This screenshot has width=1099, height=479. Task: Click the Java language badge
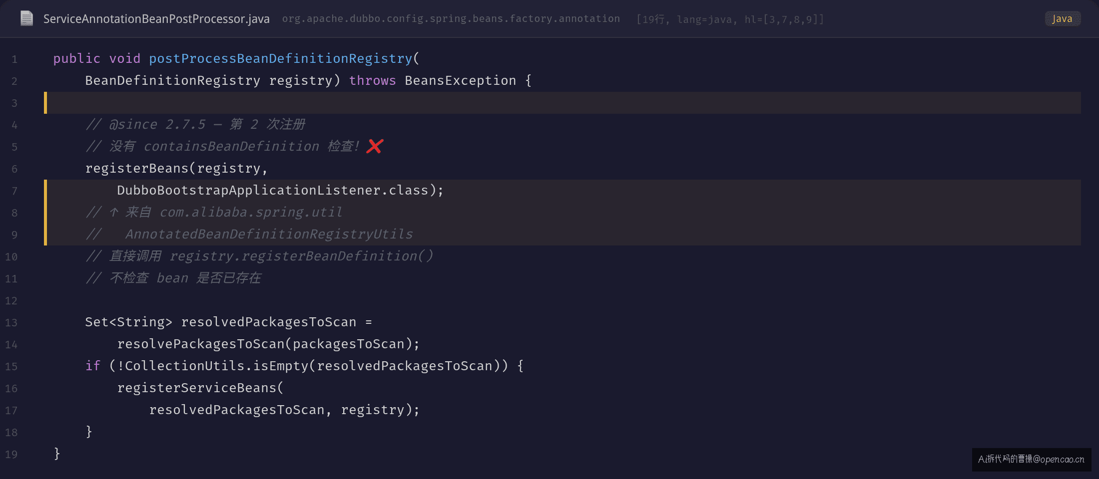coord(1063,18)
